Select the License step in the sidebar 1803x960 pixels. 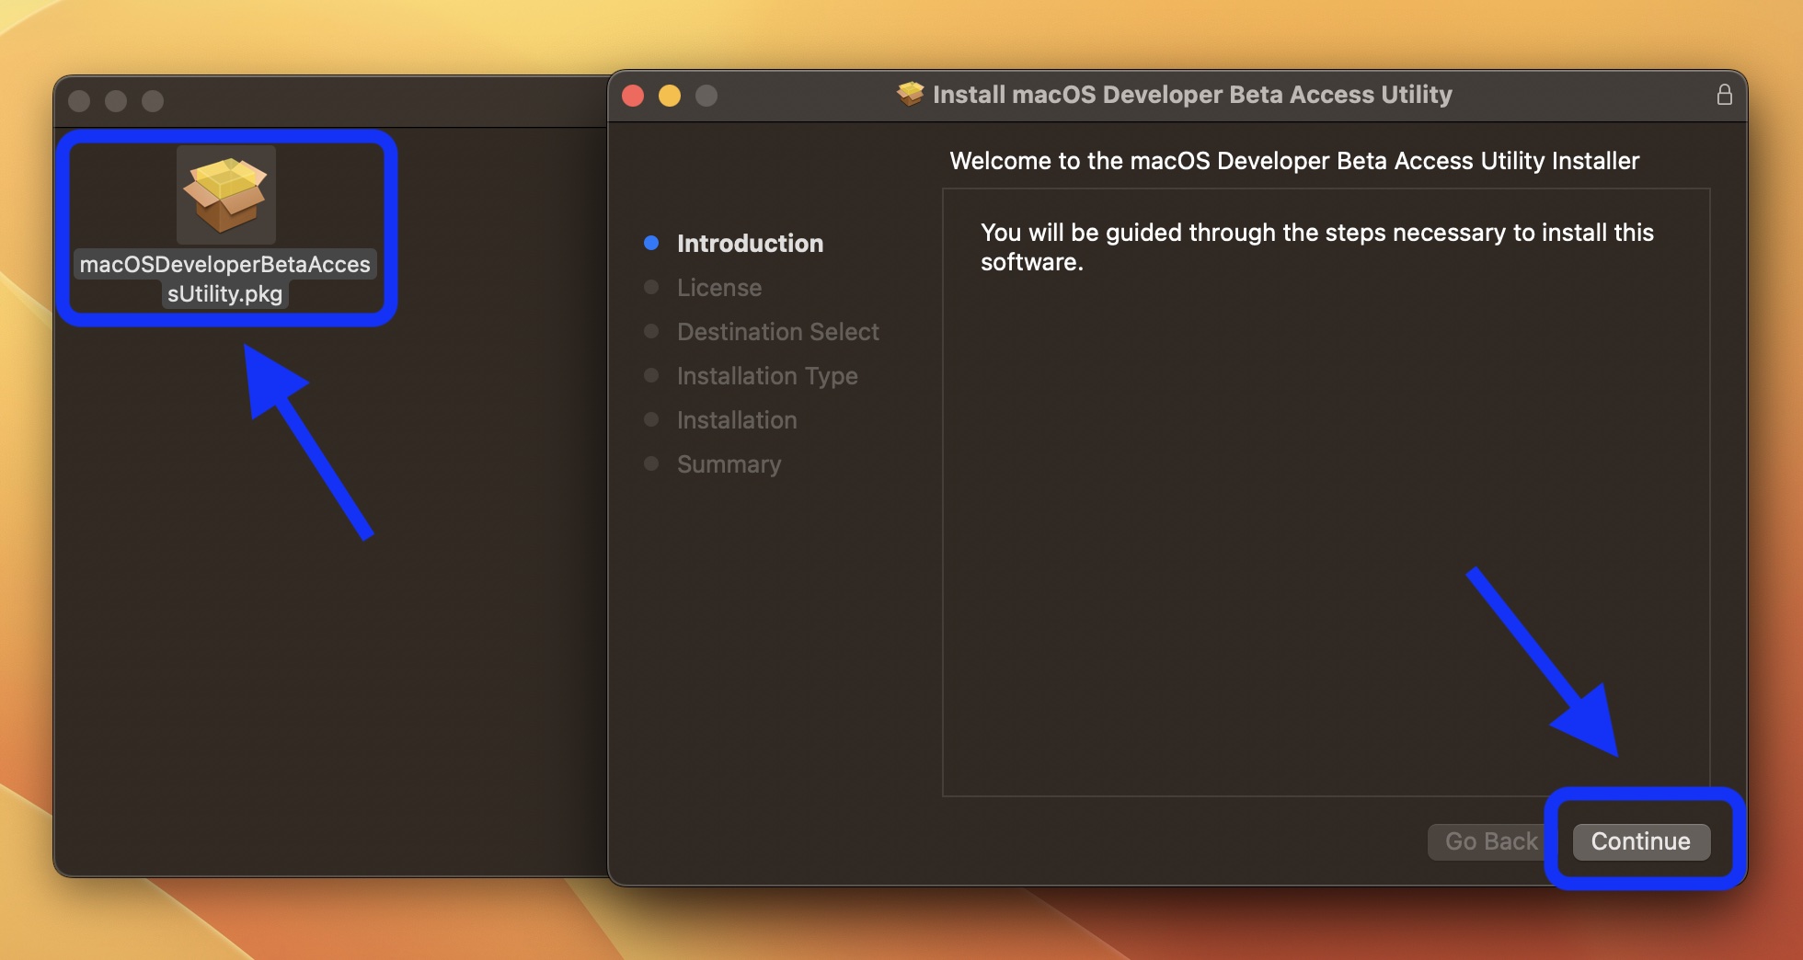718,287
